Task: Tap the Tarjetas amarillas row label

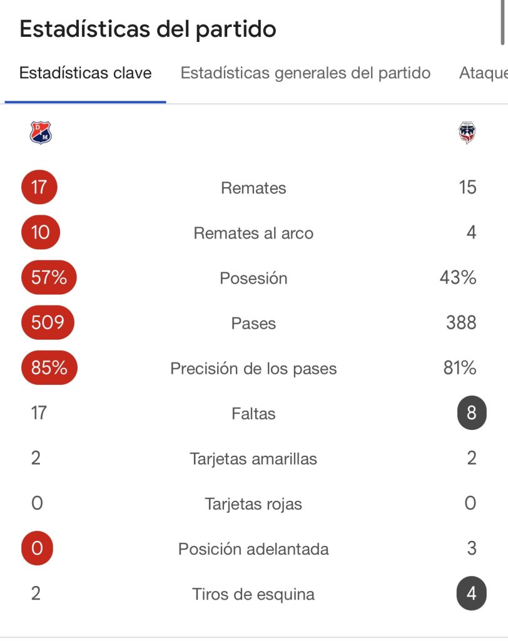Action: [x=253, y=459]
